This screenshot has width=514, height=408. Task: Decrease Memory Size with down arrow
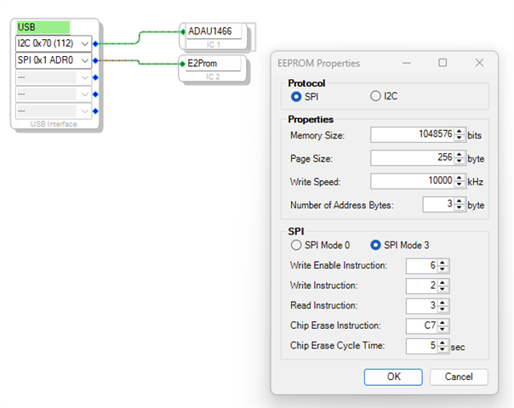tap(460, 138)
